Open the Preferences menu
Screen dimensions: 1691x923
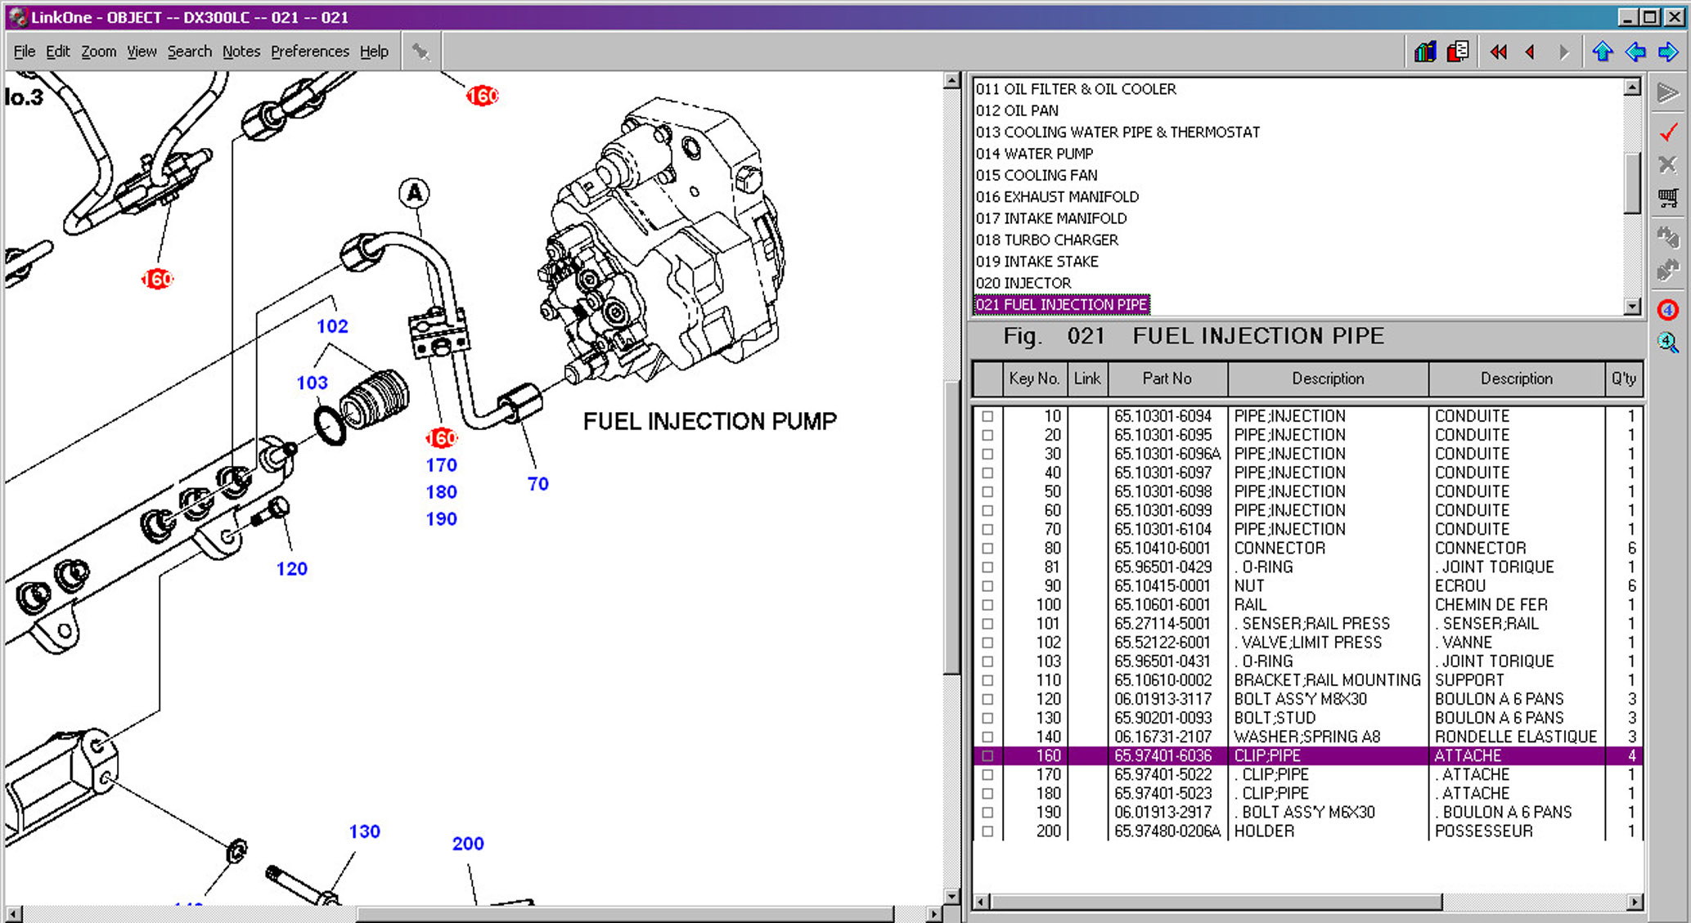point(309,52)
